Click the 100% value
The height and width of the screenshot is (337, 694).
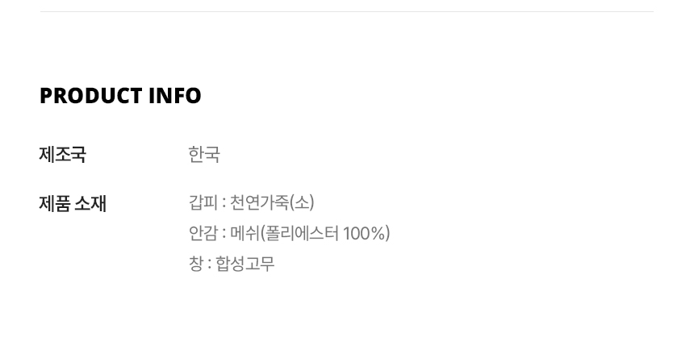(x=364, y=233)
